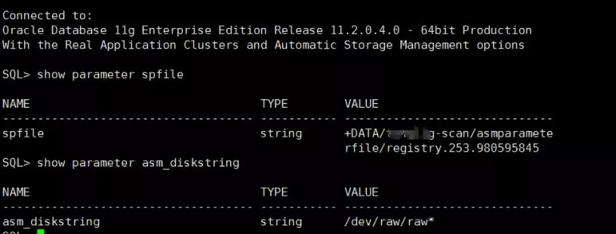The image size is (616, 234).
Task: Click the 'show parameter asm_diskstring' command
Action: (x=138, y=163)
